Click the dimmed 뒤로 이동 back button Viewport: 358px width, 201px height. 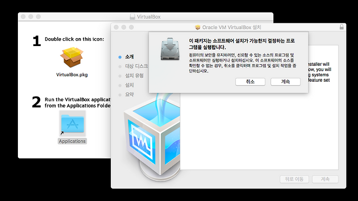click(x=294, y=179)
